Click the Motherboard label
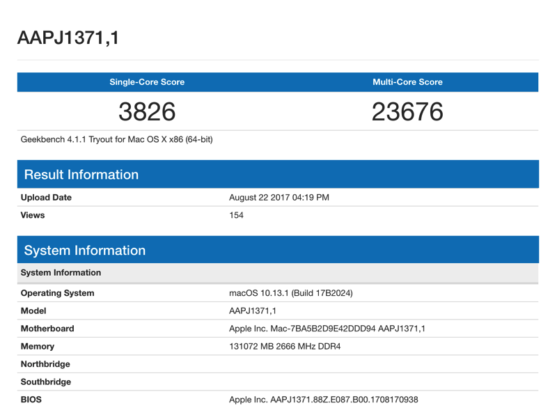 (47, 329)
